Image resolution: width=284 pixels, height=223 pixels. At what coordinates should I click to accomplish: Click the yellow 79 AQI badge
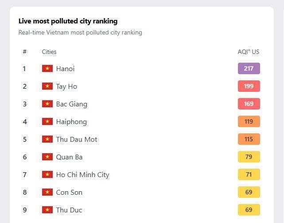(249, 157)
